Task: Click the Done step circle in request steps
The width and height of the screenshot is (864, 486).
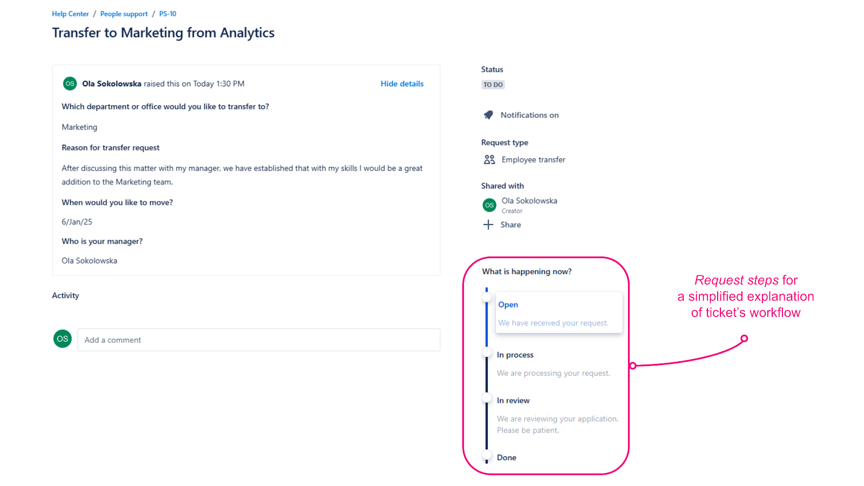Action: click(486, 455)
